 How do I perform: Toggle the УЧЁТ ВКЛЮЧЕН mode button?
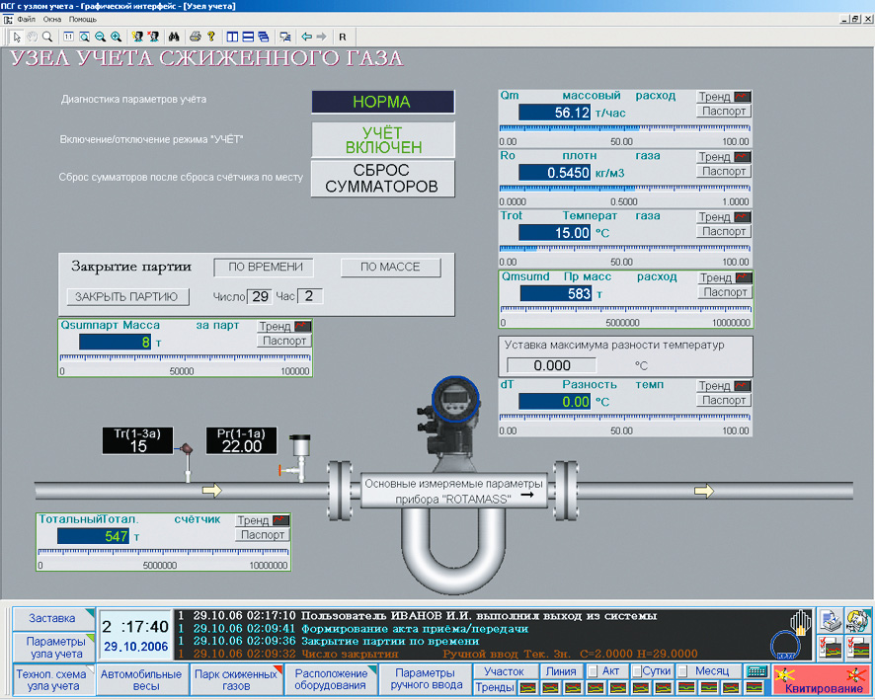pyautogui.click(x=383, y=140)
